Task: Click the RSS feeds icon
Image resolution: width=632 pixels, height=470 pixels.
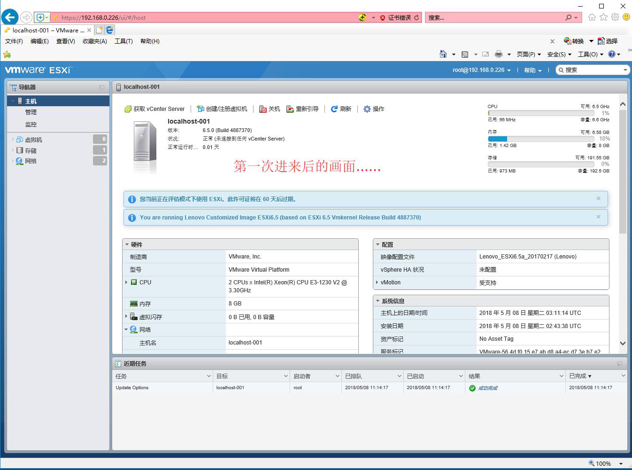Action: (x=465, y=54)
